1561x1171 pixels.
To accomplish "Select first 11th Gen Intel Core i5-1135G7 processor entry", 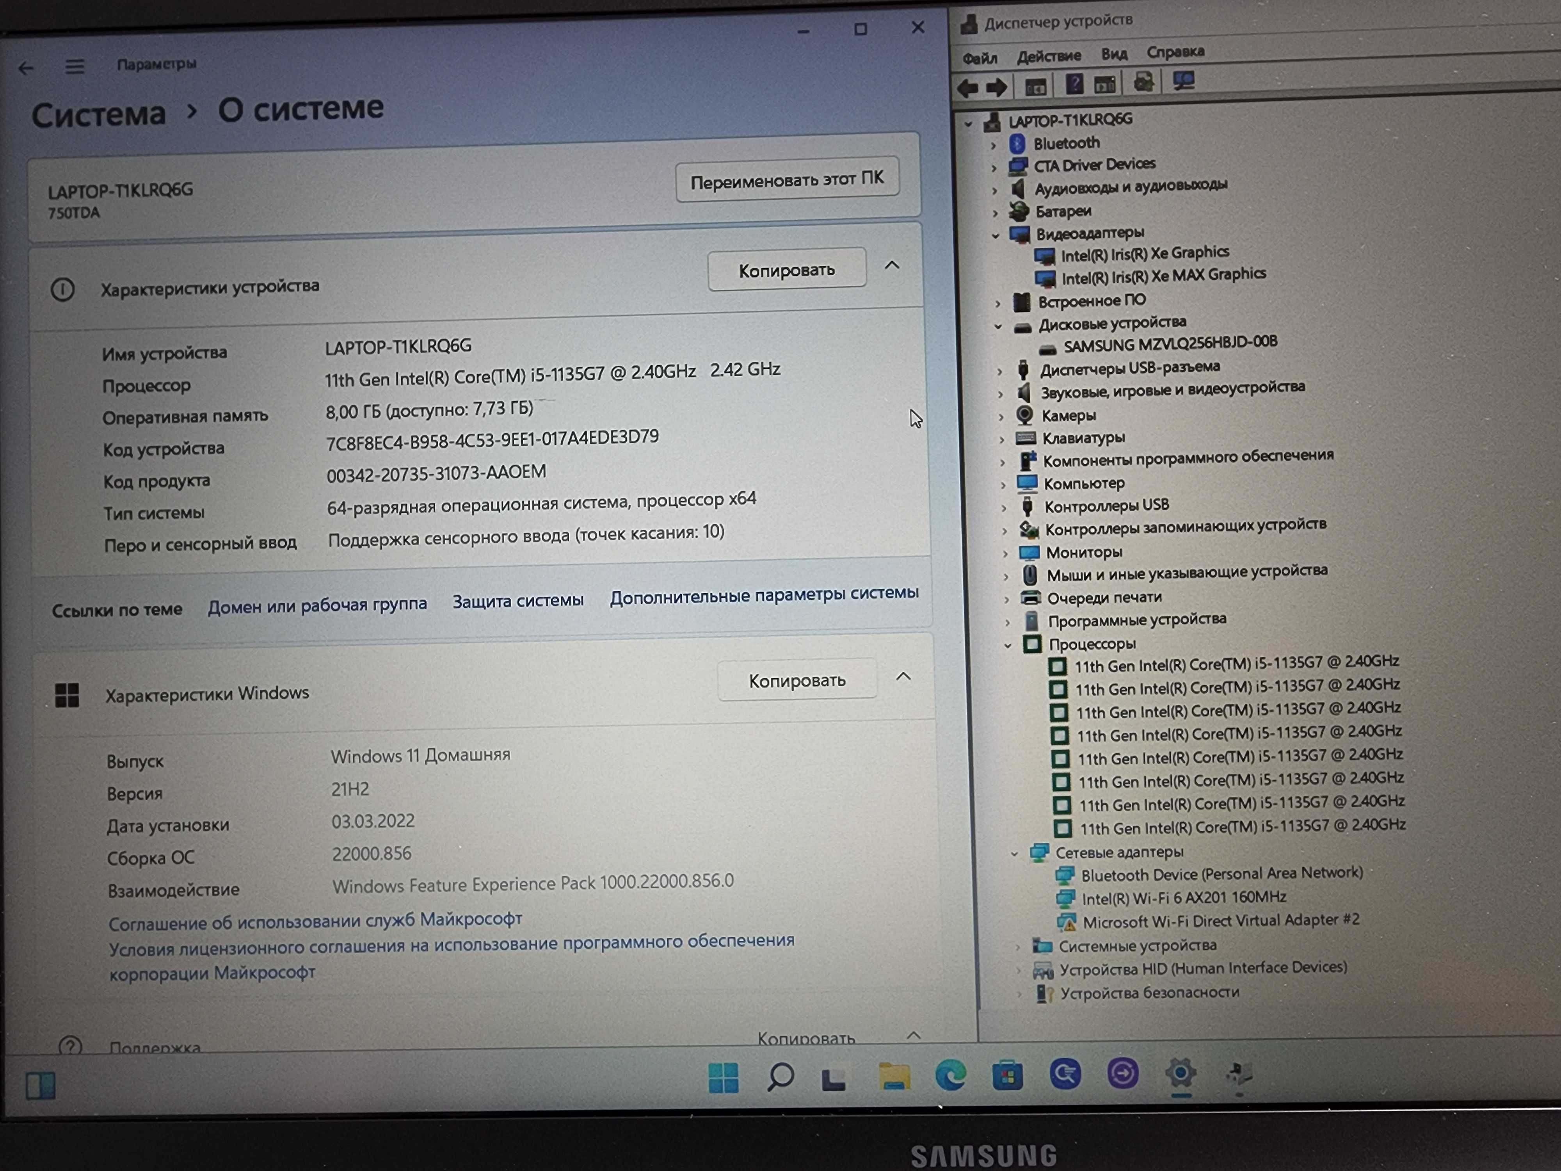I will (x=1236, y=664).
